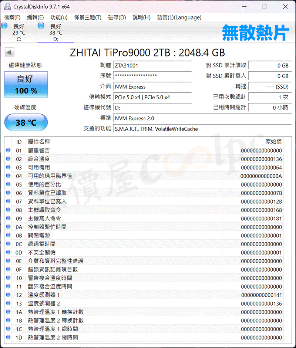Click status orb beside 溫度感測器 1 row

pos(9,295)
